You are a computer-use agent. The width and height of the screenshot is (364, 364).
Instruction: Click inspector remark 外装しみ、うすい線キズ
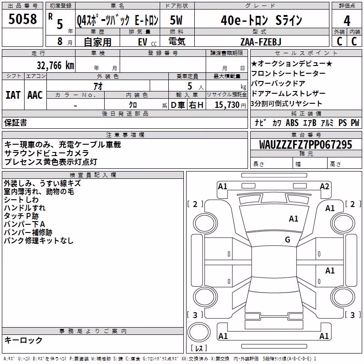click(42, 183)
